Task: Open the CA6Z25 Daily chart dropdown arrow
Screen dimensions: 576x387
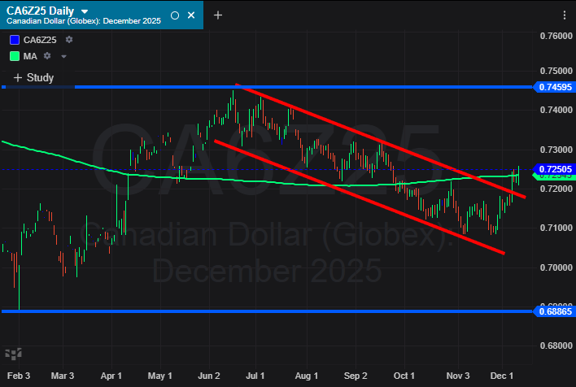Action: click(85, 11)
